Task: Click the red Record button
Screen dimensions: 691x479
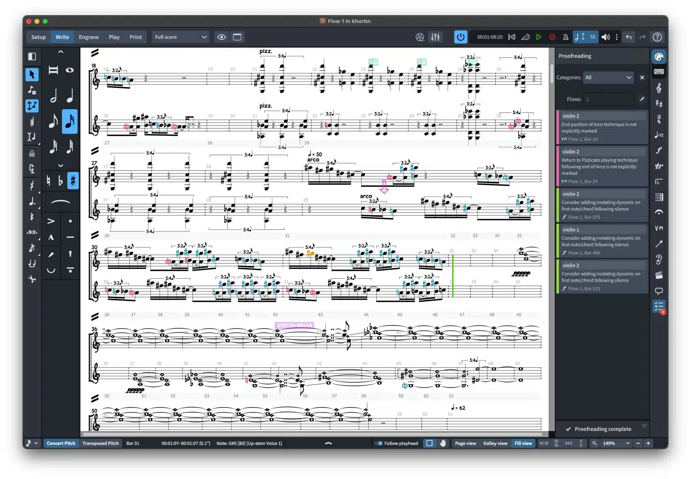Action: 552,37
